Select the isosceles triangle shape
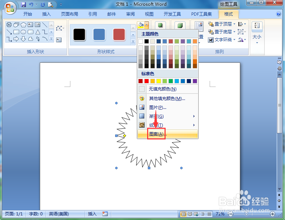The height and width of the screenshot is (220, 285). pyautogui.click(x=38, y=32)
